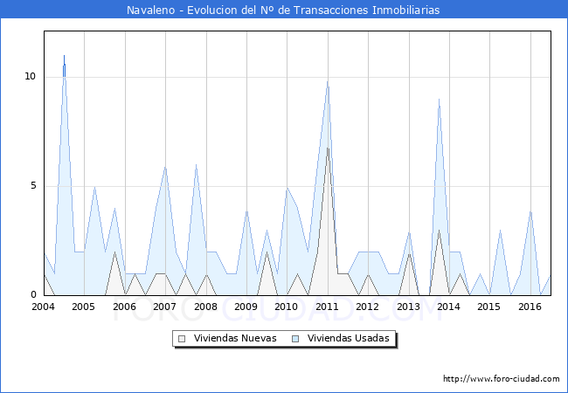Image resolution: width=568 pixels, height=393 pixels.
Task: Click the 2013 x-axis label
Action: [408, 307]
